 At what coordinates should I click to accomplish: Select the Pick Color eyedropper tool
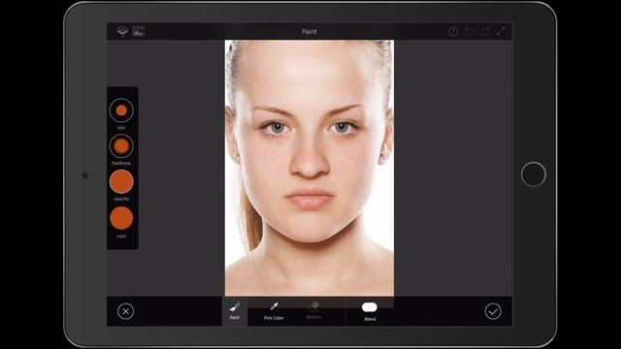tap(274, 311)
